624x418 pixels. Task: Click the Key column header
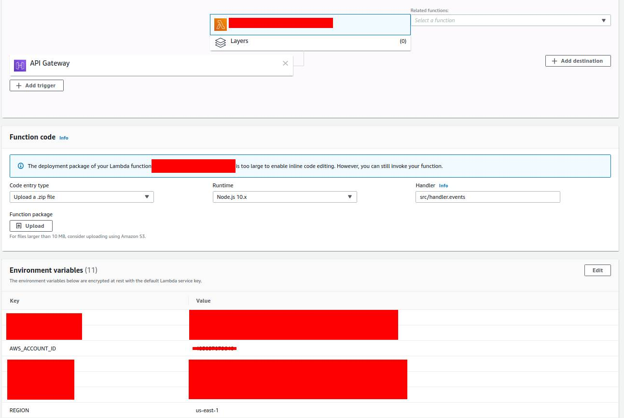(x=14, y=301)
